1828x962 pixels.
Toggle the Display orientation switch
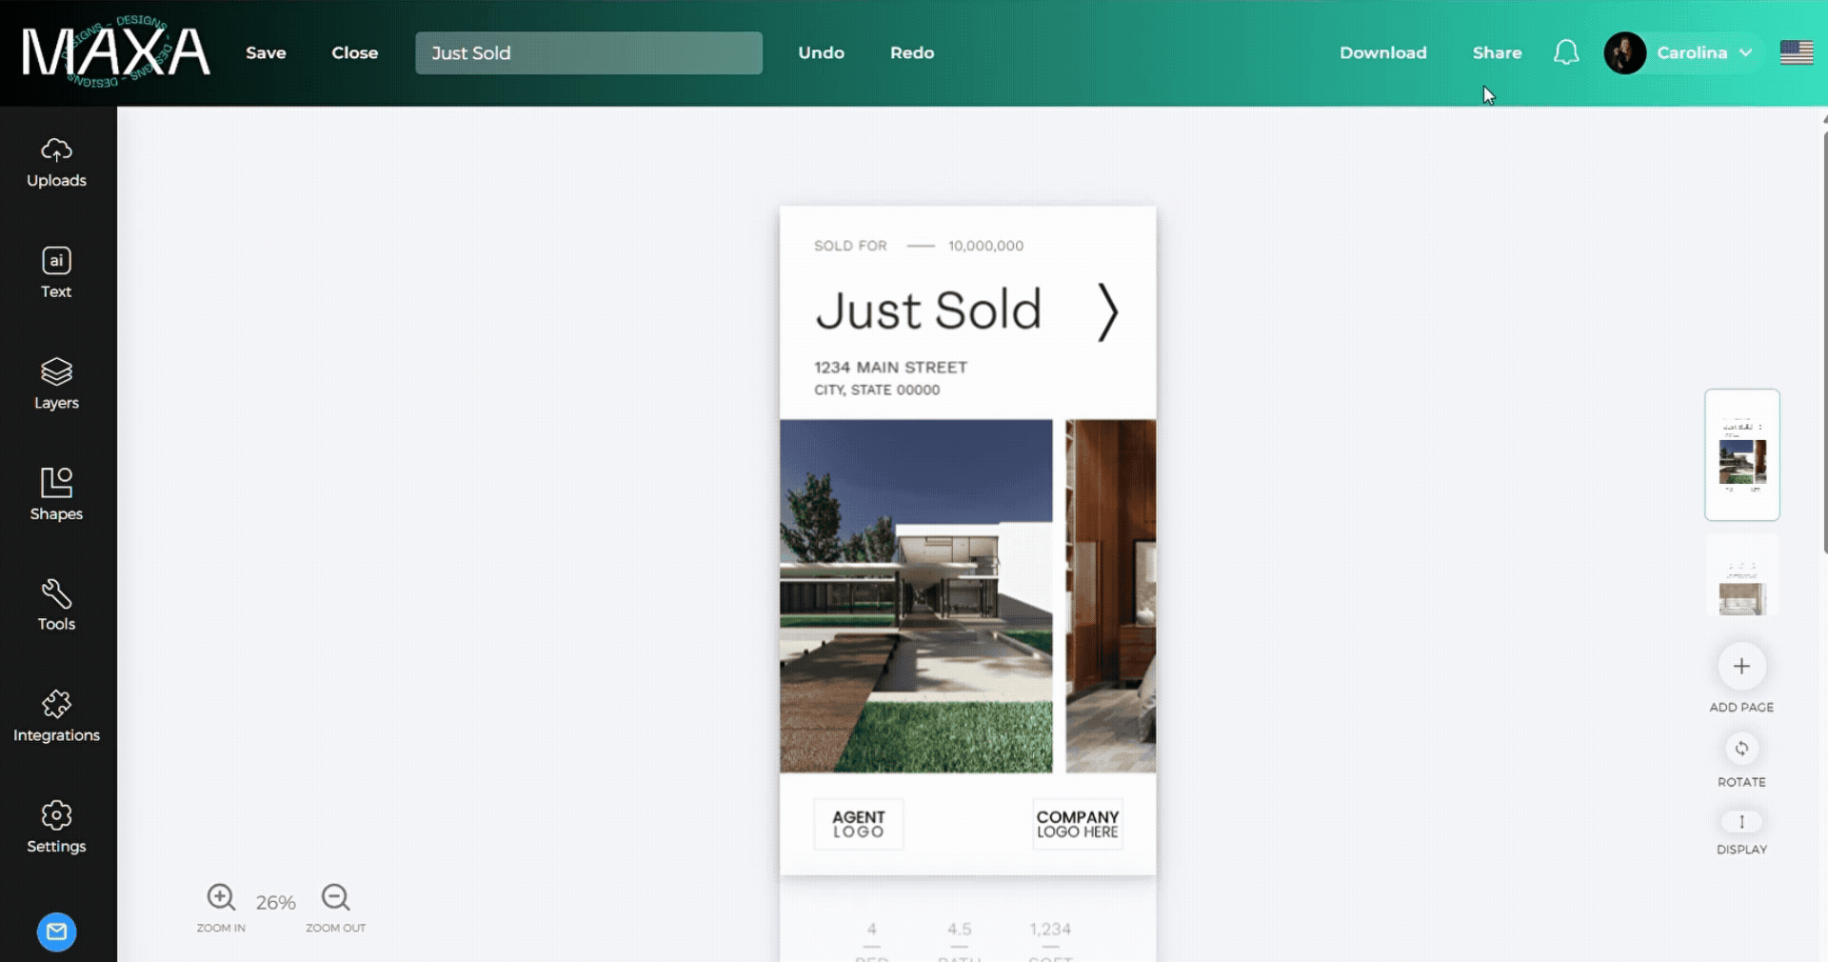[1741, 822]
